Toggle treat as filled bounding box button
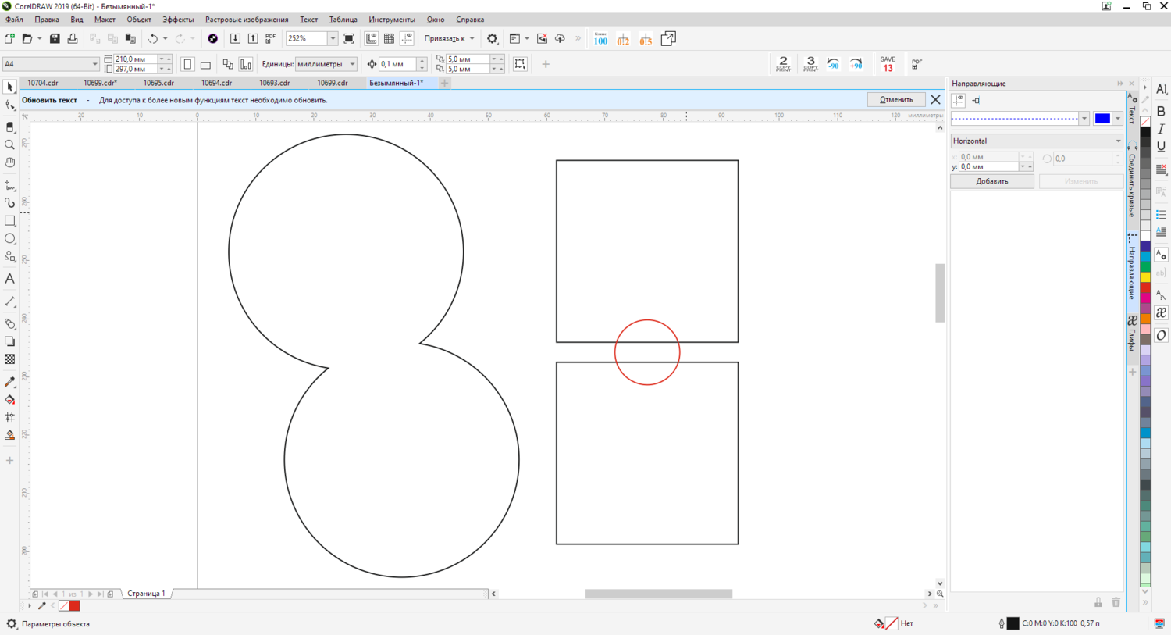 pyautogui.click(x=520, y=64)
